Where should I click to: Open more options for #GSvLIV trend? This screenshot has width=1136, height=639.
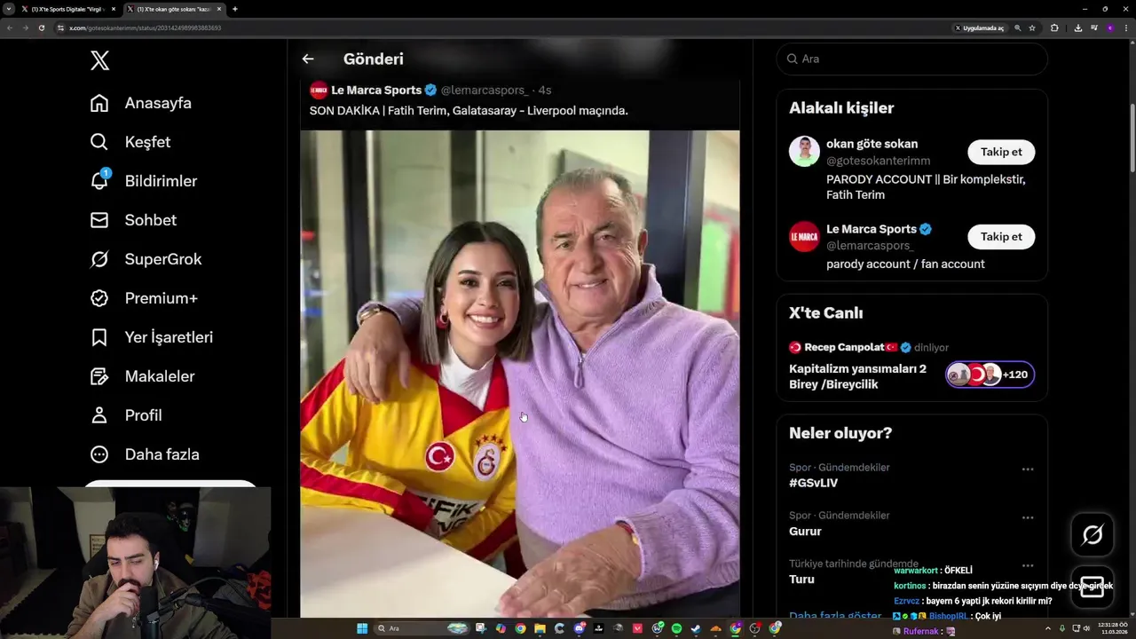click(1027, 469)
